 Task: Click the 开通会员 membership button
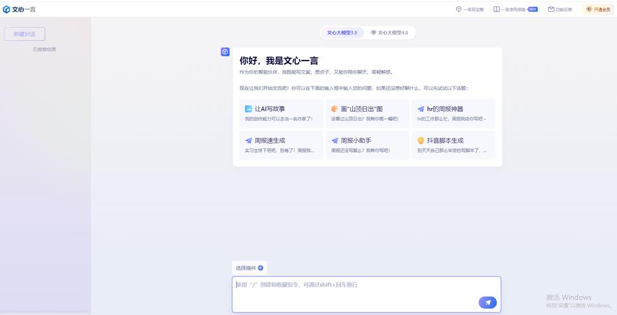(597, 9)
